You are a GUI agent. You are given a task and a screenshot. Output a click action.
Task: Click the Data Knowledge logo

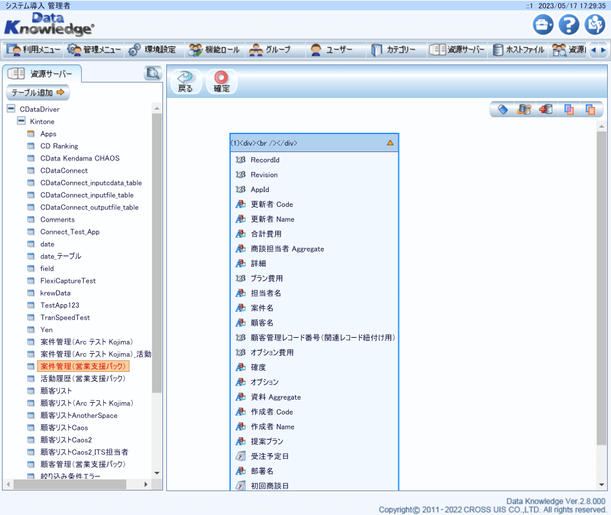(49, 25)
